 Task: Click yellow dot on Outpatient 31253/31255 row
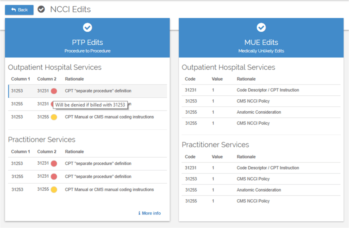[x=54, y=117]
